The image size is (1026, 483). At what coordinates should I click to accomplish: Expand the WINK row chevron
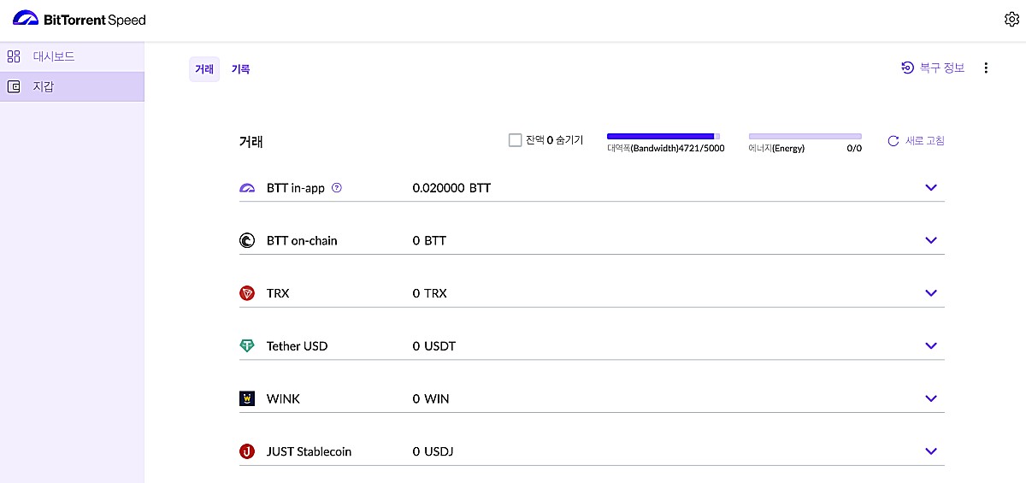click(x=931, y=398)
